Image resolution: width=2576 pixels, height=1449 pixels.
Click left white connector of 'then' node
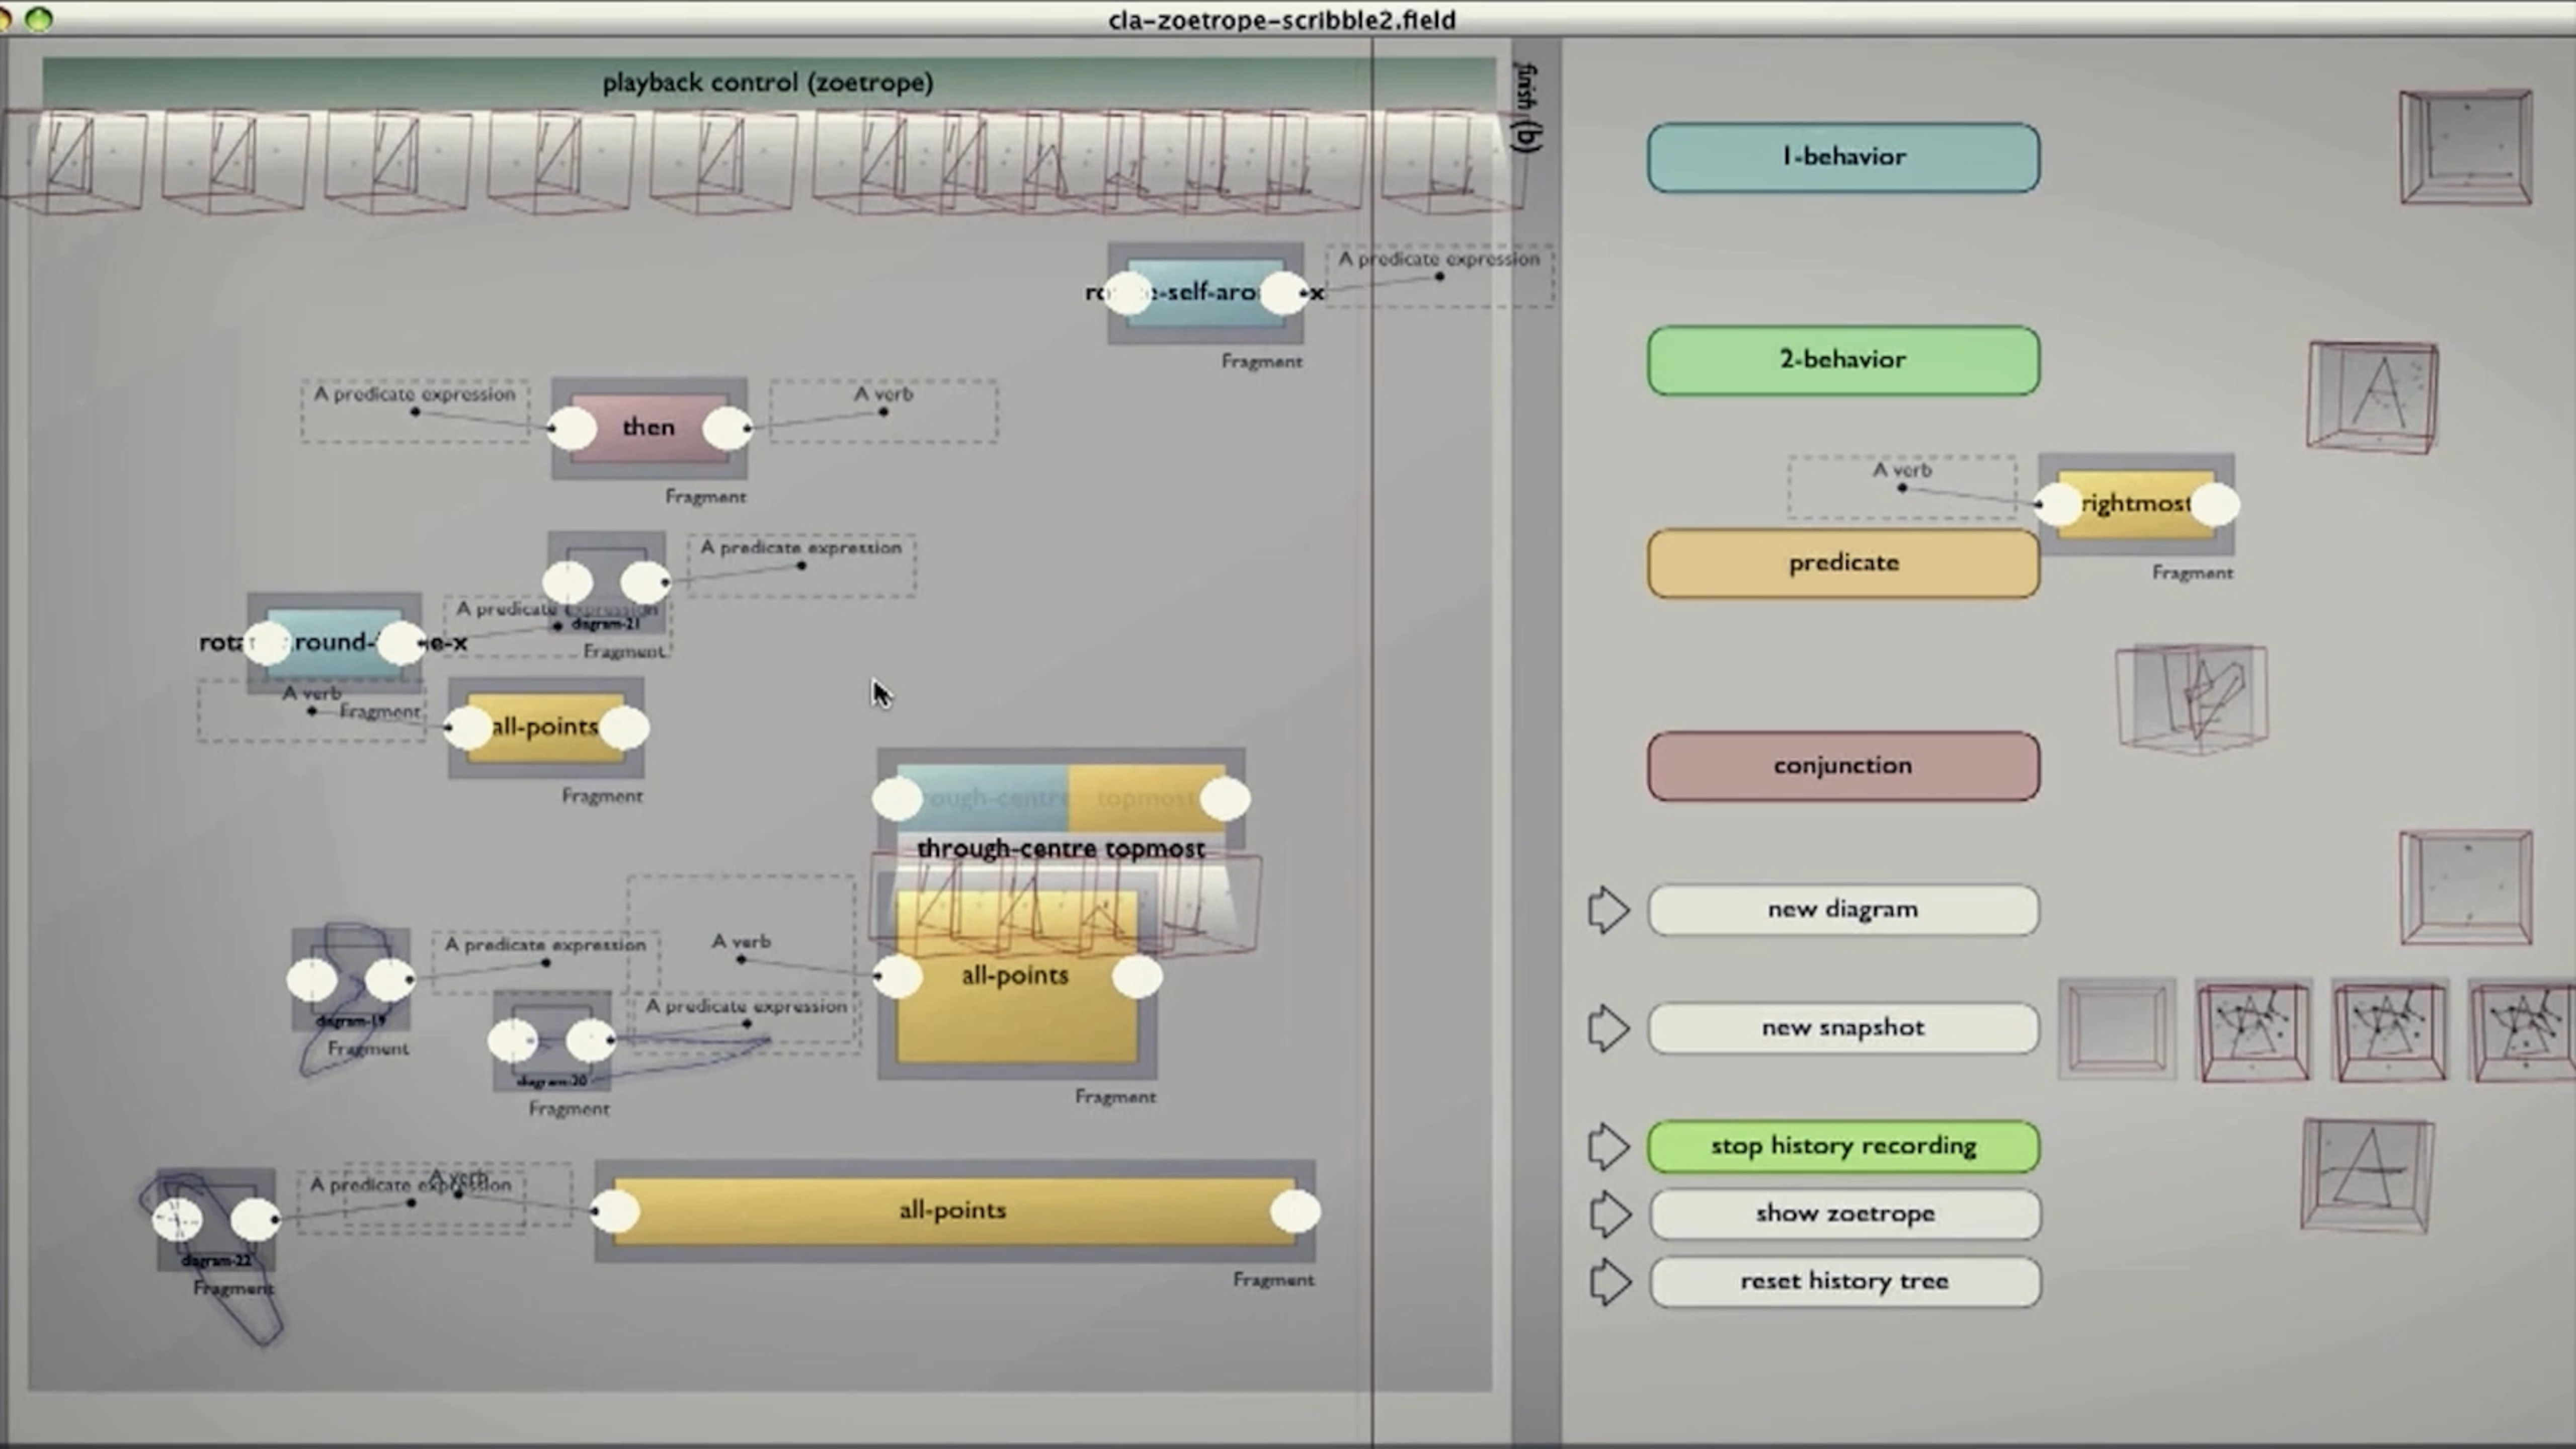pyautogui.click(x=572, y=429)
